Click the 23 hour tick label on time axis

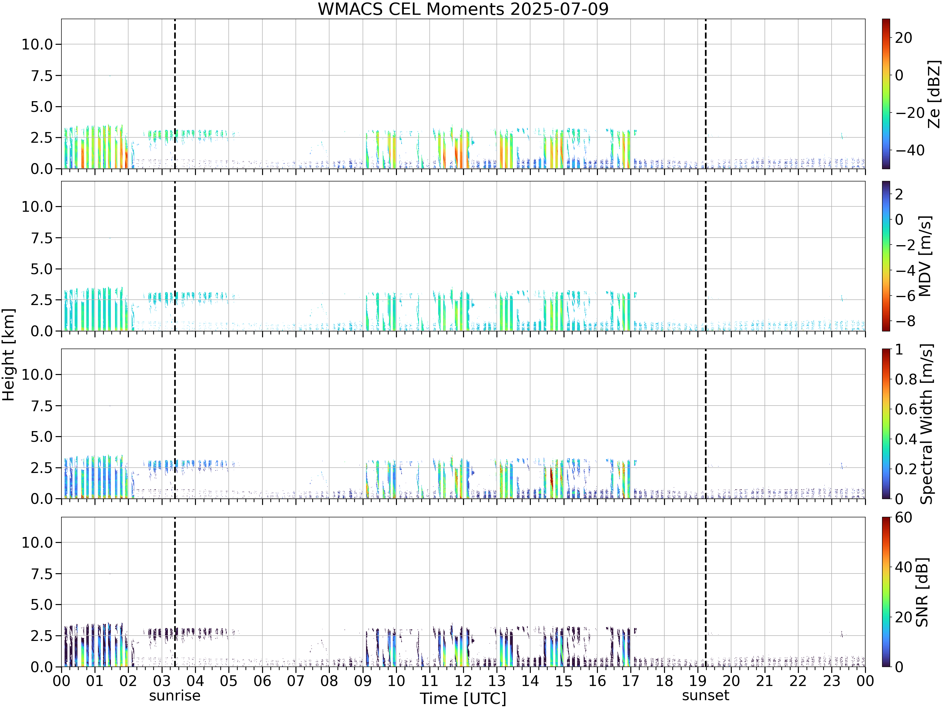pos(831,681)
